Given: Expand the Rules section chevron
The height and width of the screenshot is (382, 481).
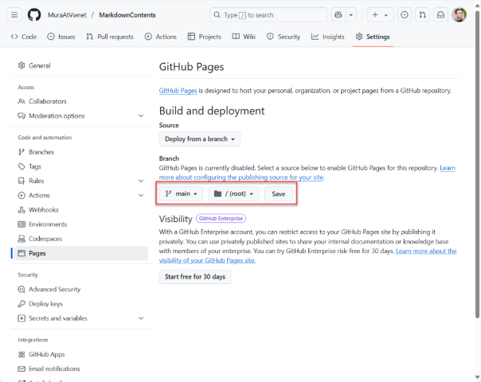Looking at the screenshot, I should coord(141,181).
